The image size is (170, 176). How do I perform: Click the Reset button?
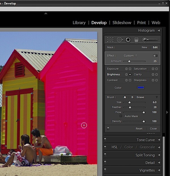point(139,129)
